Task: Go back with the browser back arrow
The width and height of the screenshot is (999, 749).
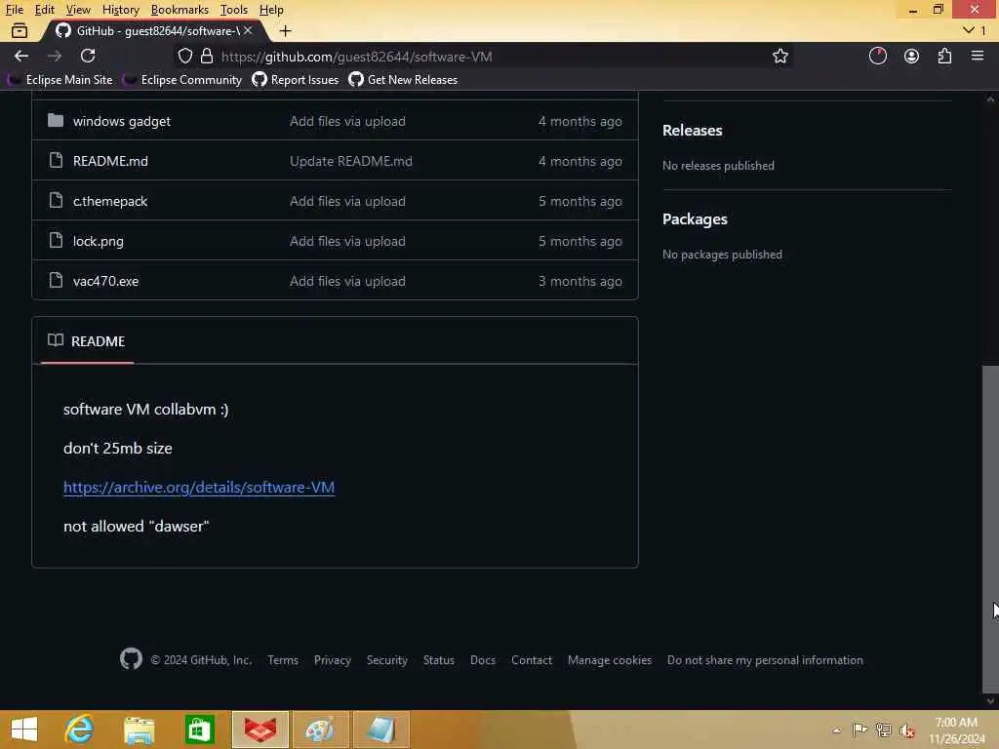Action: point(21,56)
